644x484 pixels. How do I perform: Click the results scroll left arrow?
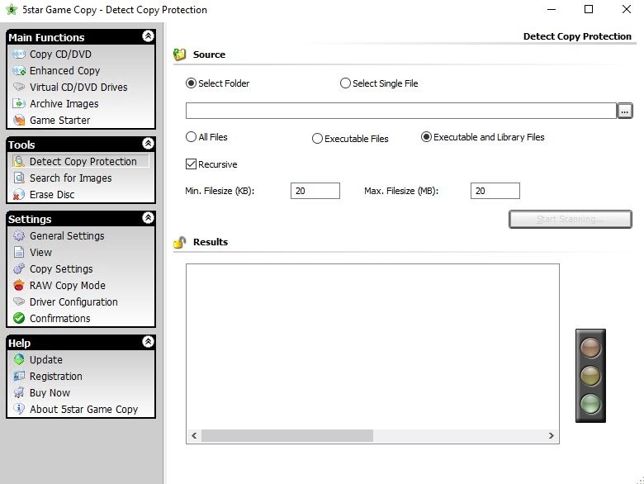pyautogui.click(x=194, y=435)
